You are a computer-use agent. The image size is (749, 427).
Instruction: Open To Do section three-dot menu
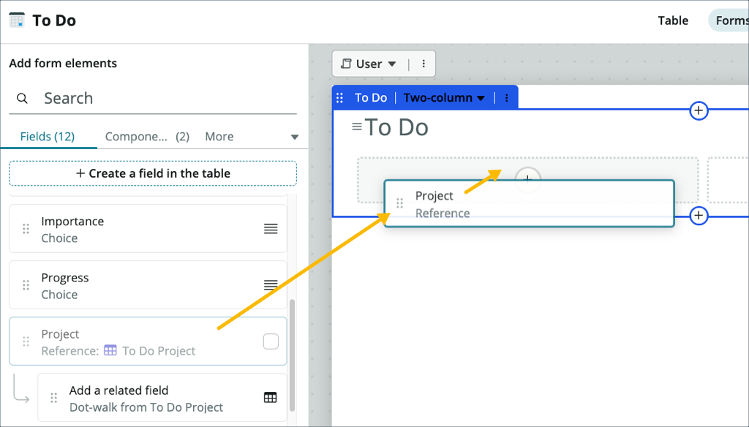(506, 98)
